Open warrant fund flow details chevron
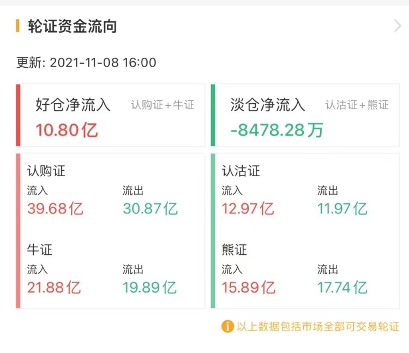This screenshot has height=353, width=409. coord(397,26)
